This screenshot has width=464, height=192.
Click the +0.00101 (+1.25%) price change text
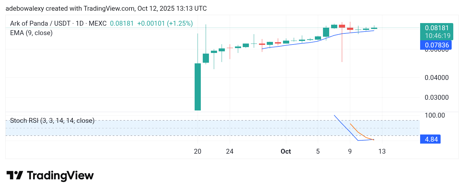tap(165, 23)
